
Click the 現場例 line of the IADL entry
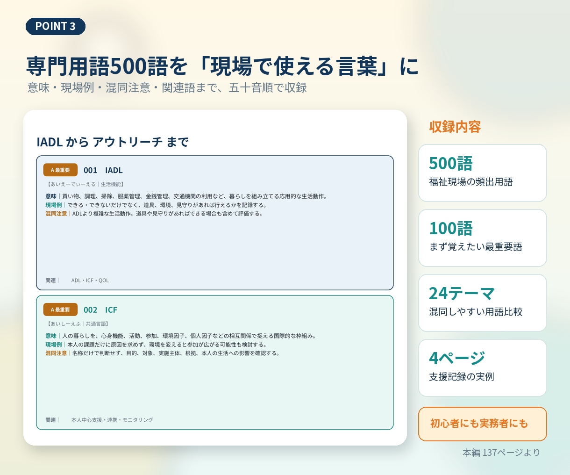(x=157, y=205)
